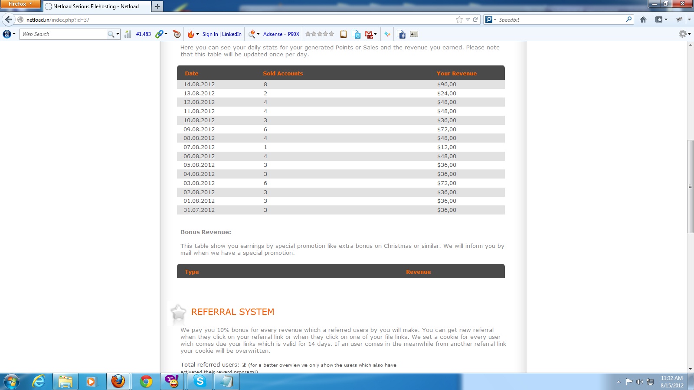Click the $24,00 revenue value
Viewport: 694px width, 390px height.
[x=447, y=94]
